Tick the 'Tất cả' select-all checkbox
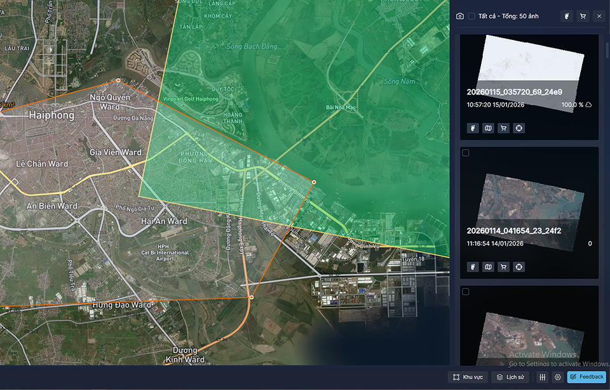The image size is (610, 390). pyautogui.click(x=471, y=16)
